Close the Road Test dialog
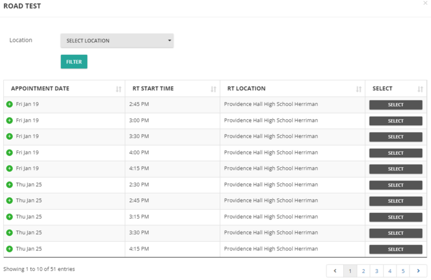Image resolution: width=431 pixels, height=280 pixels. tap(426, 3)
